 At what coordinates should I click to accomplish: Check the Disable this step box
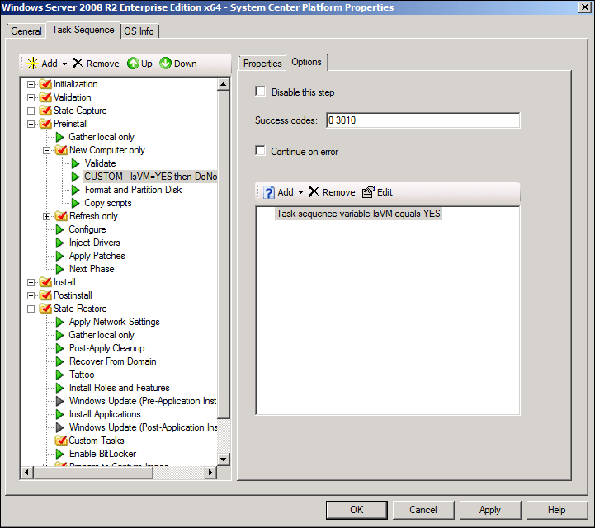pyautogui.click(x=261, y=92)
